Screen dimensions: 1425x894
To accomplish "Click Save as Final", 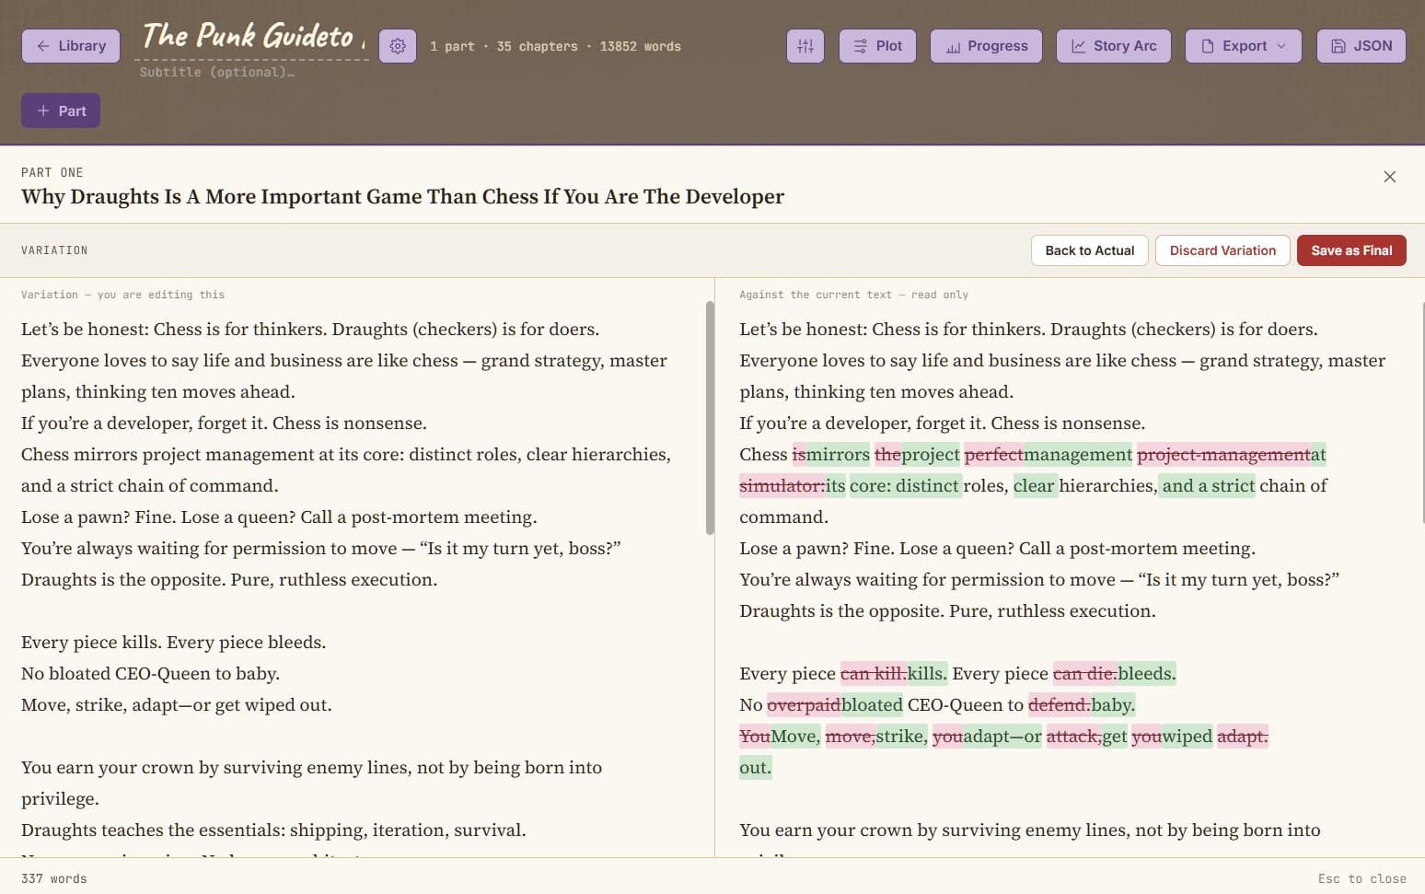I will coord(1351,250).
